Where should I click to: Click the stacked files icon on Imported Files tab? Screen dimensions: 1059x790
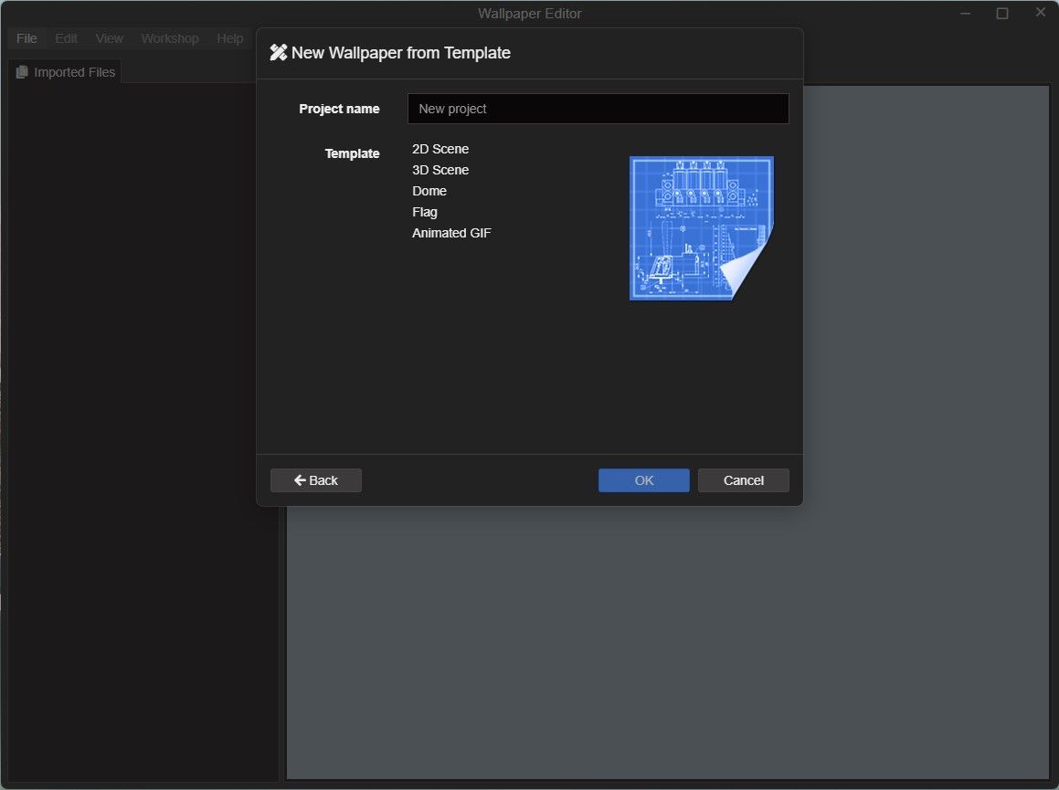point(23,71)
